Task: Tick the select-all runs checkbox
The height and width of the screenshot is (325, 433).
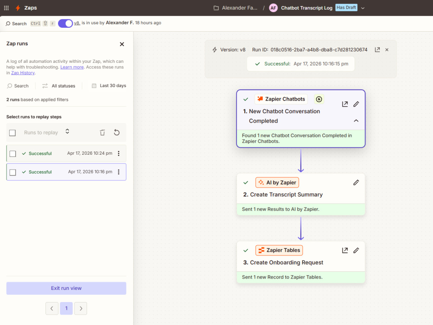Action: click(x=13, y=133)
